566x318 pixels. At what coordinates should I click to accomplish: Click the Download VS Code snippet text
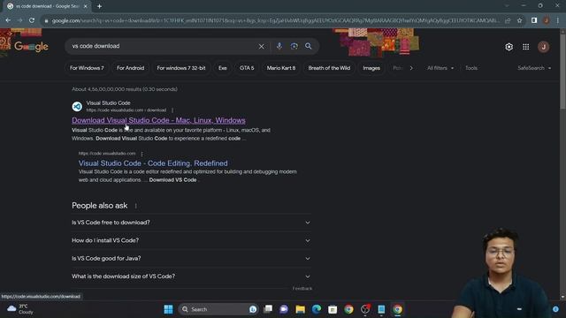click(x=173, y=180)
